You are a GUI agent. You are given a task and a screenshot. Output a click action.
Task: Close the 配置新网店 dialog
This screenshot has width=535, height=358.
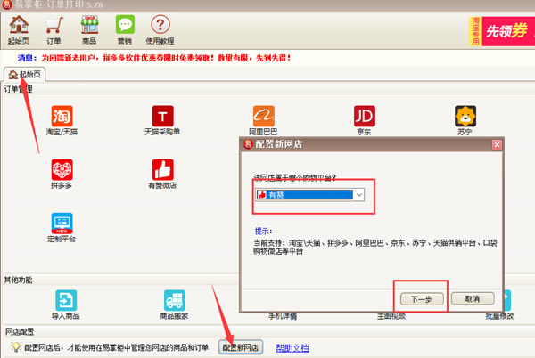(x=497, y=145)
